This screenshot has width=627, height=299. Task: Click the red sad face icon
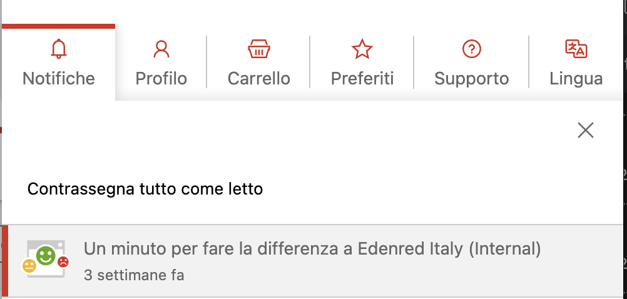[x=63, y=262]
